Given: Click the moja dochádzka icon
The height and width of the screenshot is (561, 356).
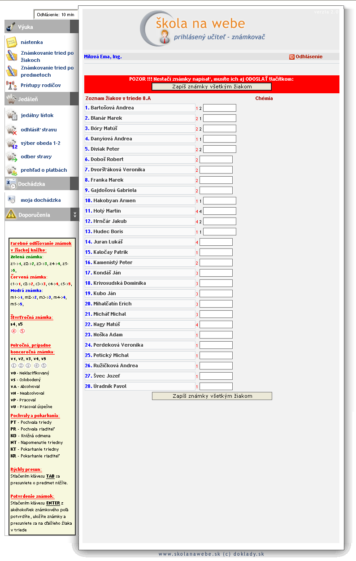Looking at the screenshot, I should pyautogui.click(x=12, y=200).
